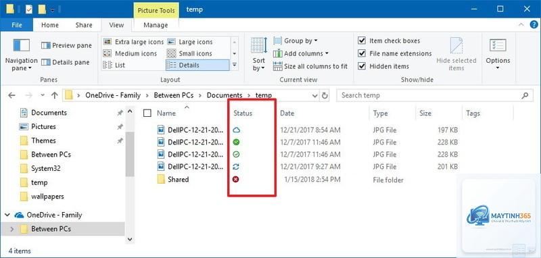541x258 pixels.
Task: Collapse the OneDrive - Family tree node
Action: (x=7, y=215)
